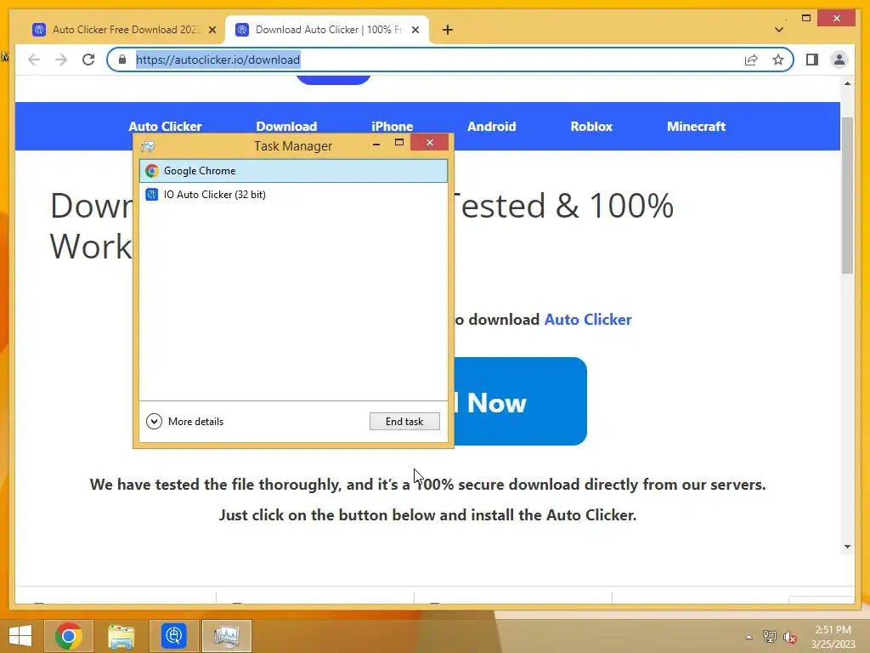Open the Windows Start button
Viewport: 870px width, 653px height.
point(20,636)
